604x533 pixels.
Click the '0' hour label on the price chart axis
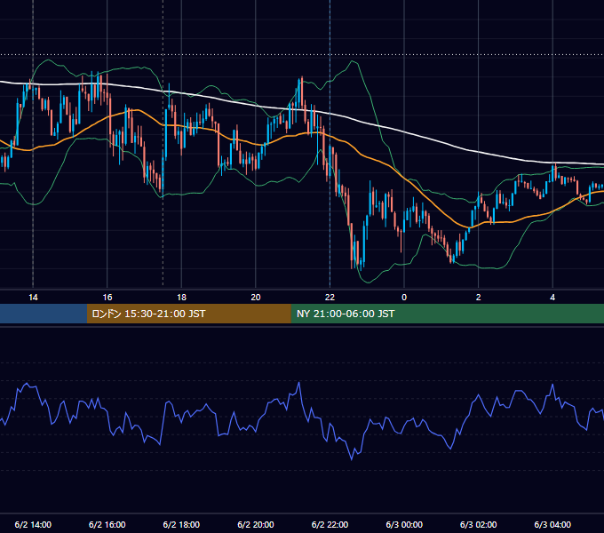point(404,297)
